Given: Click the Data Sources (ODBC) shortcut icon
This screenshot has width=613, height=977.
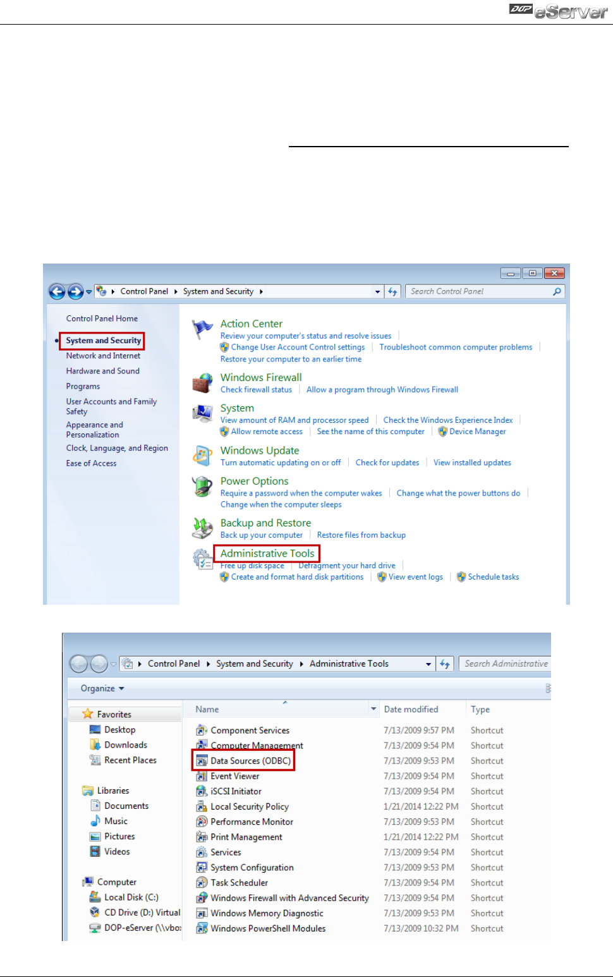Looking at the screenshot, I should [202, 761].
